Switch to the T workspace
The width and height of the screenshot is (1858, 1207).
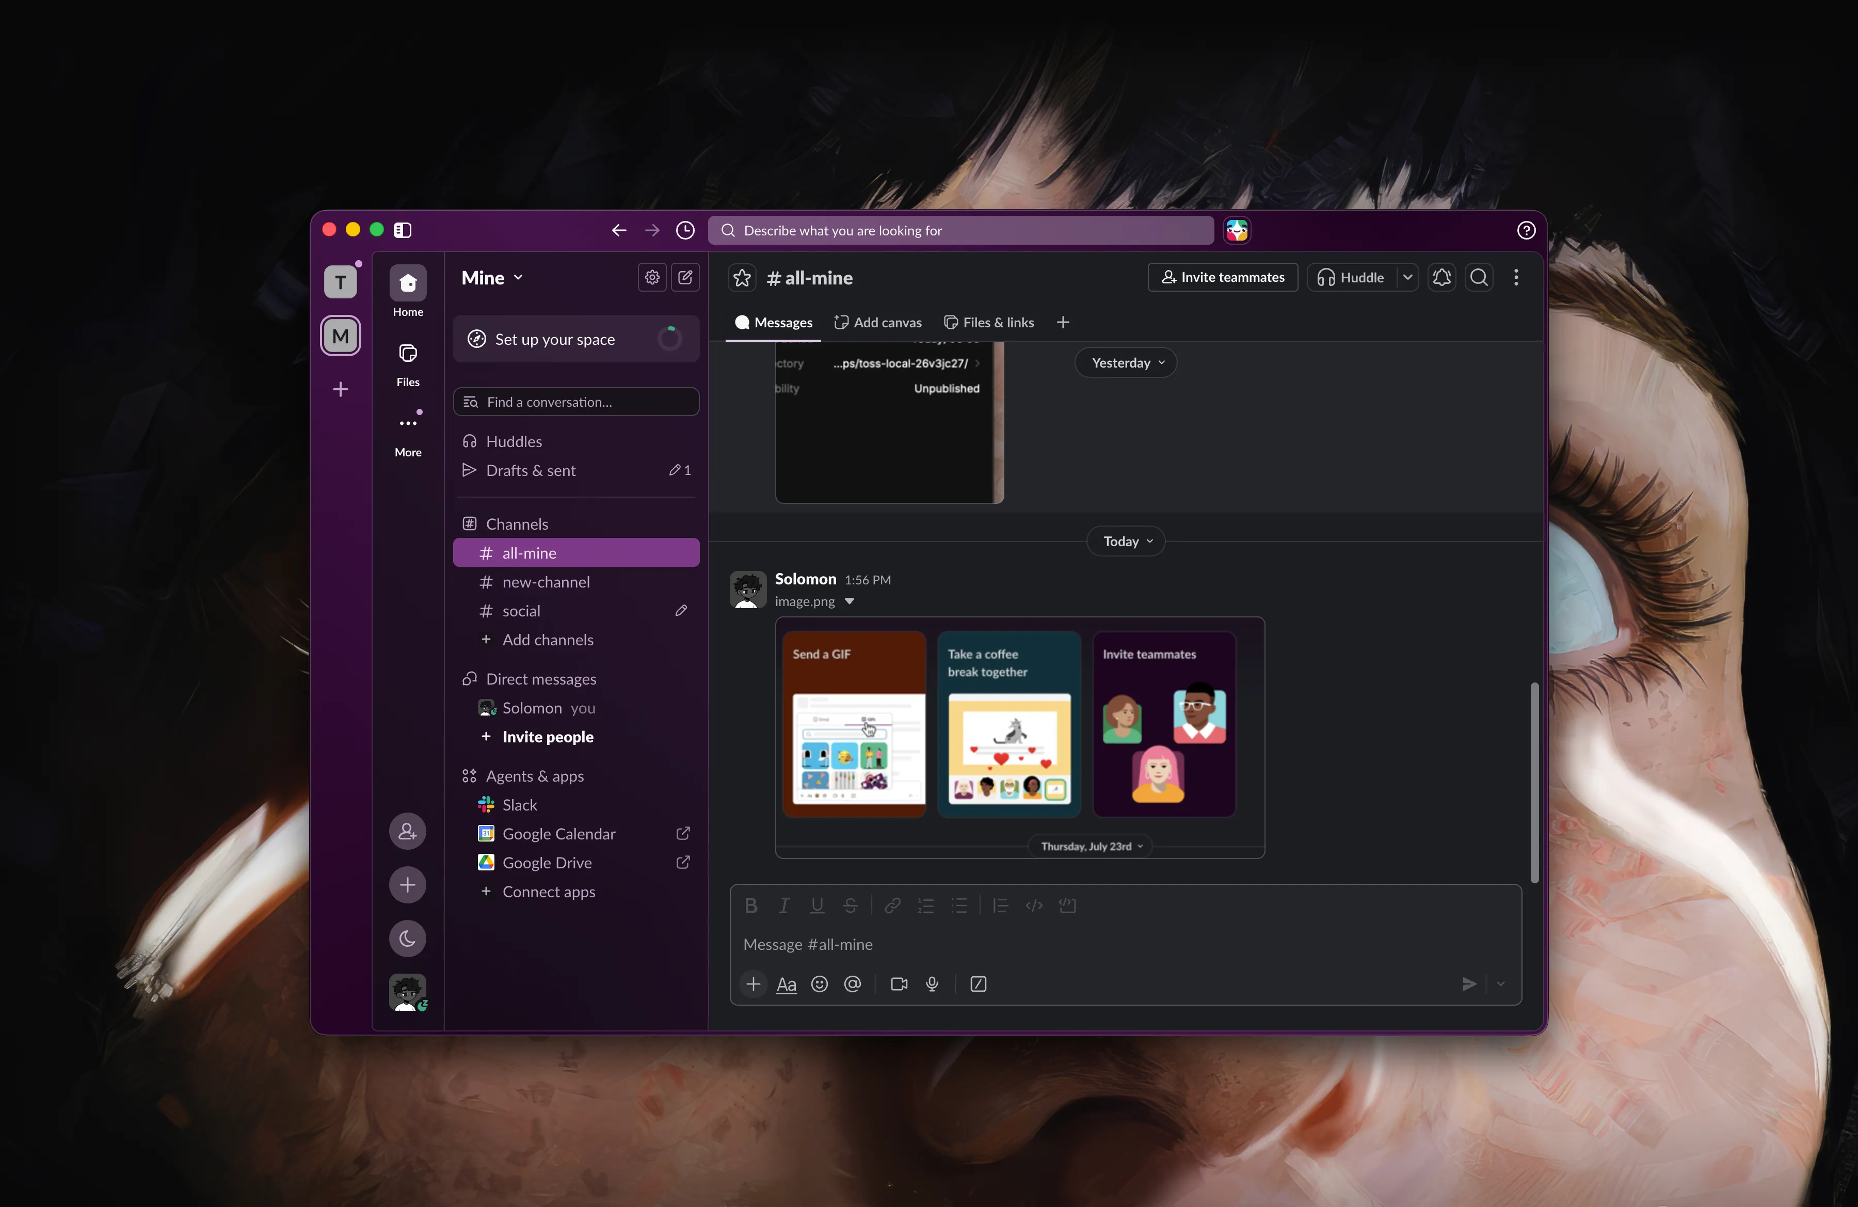pyautogui.click(x=340, y=282)
